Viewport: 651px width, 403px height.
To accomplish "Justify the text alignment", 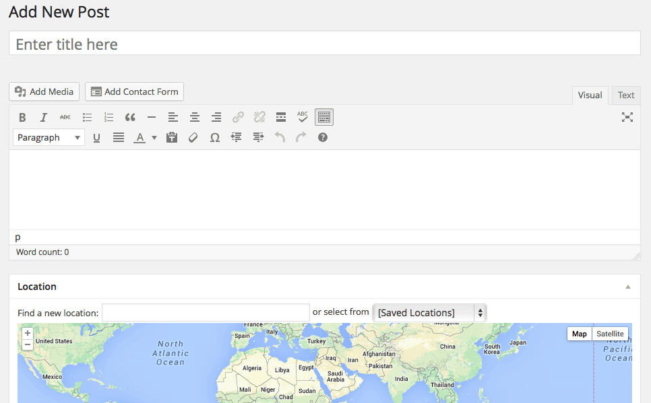I will click(119, 138).
